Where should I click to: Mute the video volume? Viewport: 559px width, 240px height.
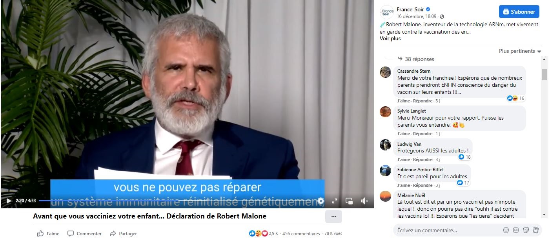(x=364, y=201)
